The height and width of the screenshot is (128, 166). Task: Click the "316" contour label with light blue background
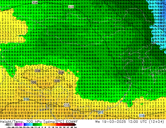(x=142, y=116)
